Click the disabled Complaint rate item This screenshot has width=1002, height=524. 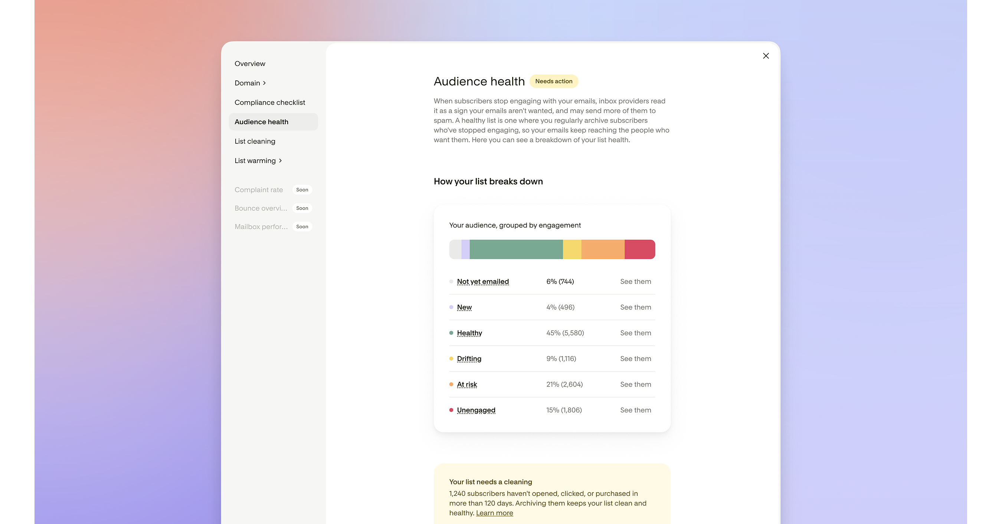259,190
